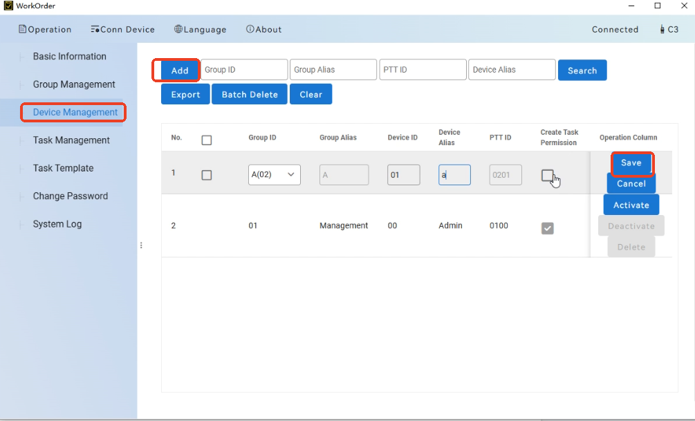The image size is (695, 421).
Task: Click the sidebar splitter handle dots
Action: pyautogui.click(x=141, y=245)
